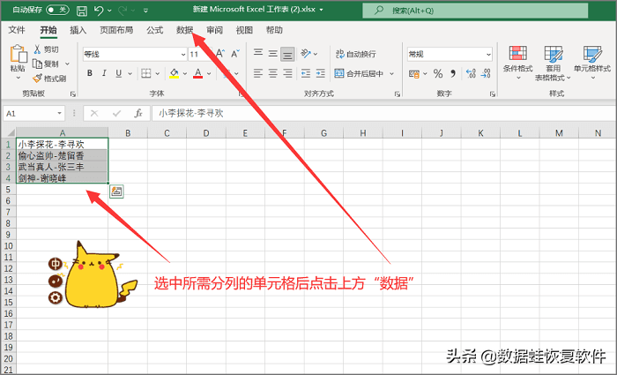Click the Format Painter (格式刷) icon
This screenshot has height=375, width=617.
click(x=37, y=79)
